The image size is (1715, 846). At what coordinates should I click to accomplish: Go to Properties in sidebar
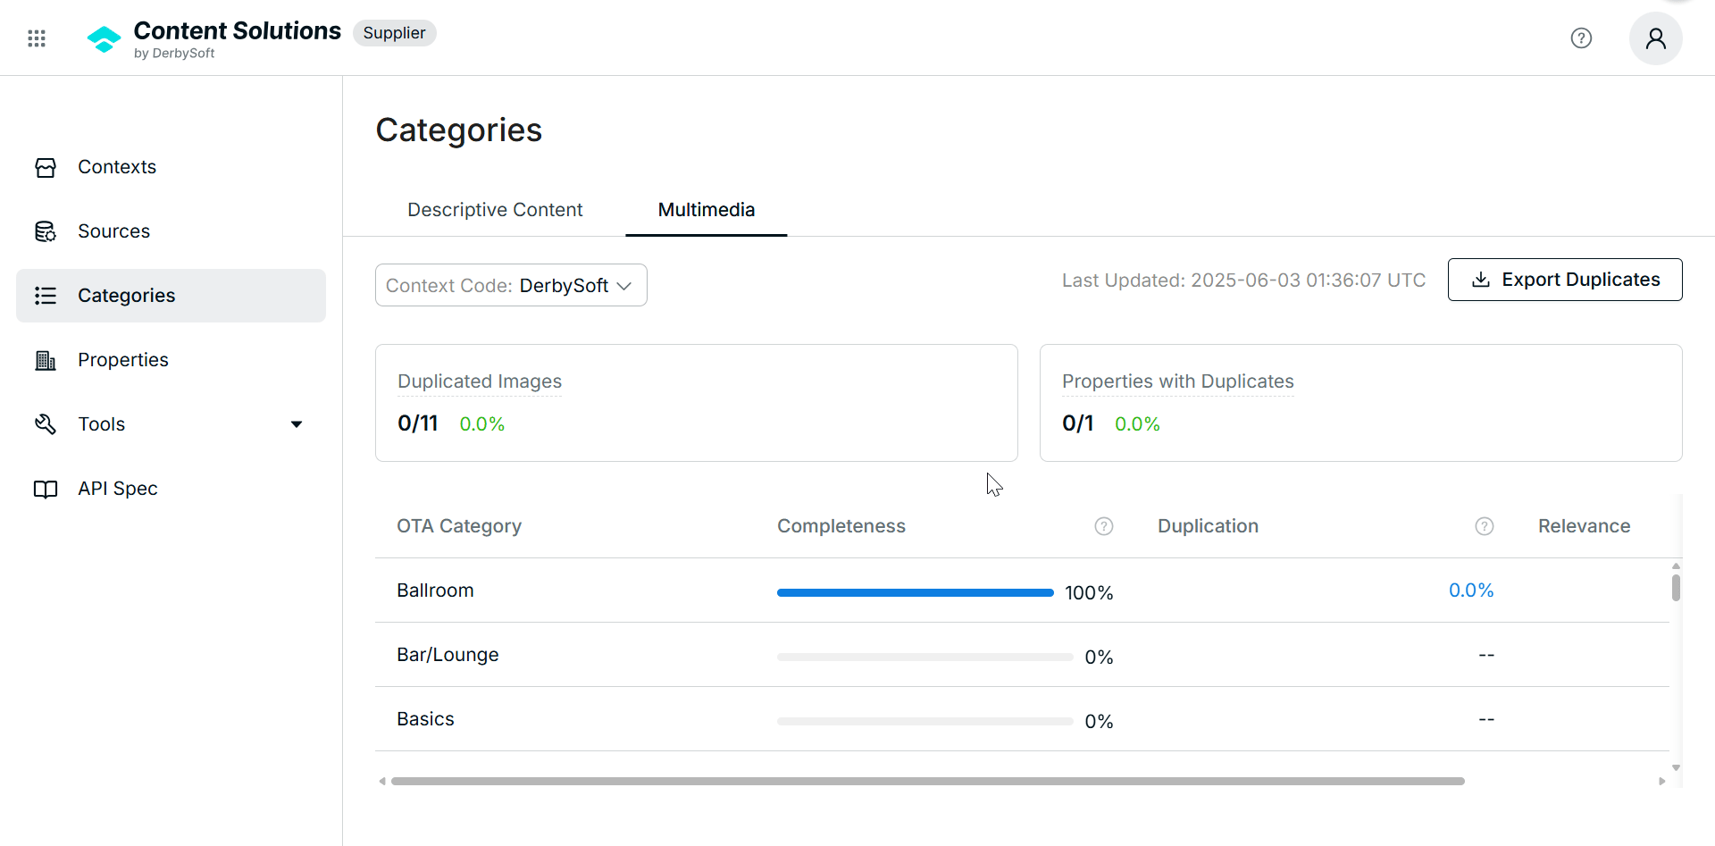pyautogui.click(x=171, y=360)
